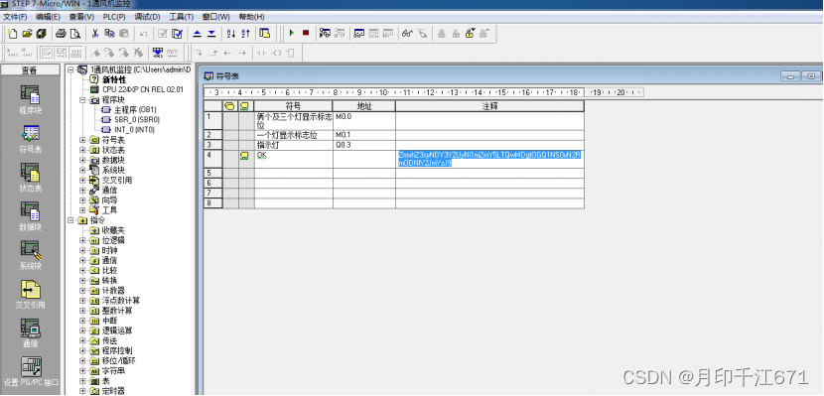Open 程序块 in the 查看 sidebar
This screenshot has height=396, width=824.
pos(31,100)
